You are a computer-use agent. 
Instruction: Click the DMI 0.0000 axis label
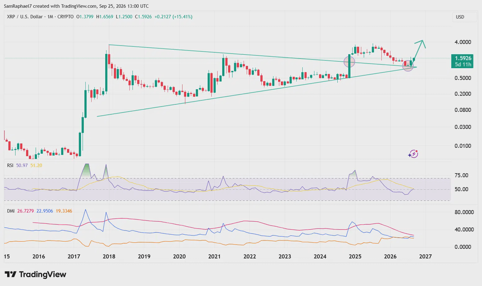pyautogui.click(x=463, y=247)
